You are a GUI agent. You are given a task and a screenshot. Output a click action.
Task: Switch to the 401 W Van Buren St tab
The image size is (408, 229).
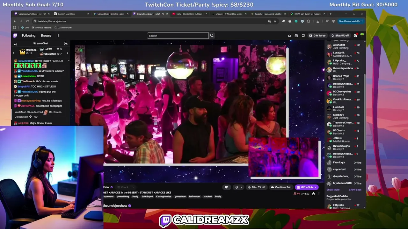(308, 14)
